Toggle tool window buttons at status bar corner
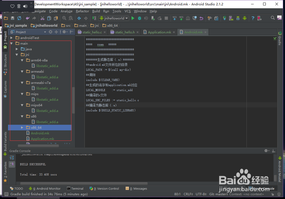The image size is (285, 199). pyautogui.click(x=6, y=194)
